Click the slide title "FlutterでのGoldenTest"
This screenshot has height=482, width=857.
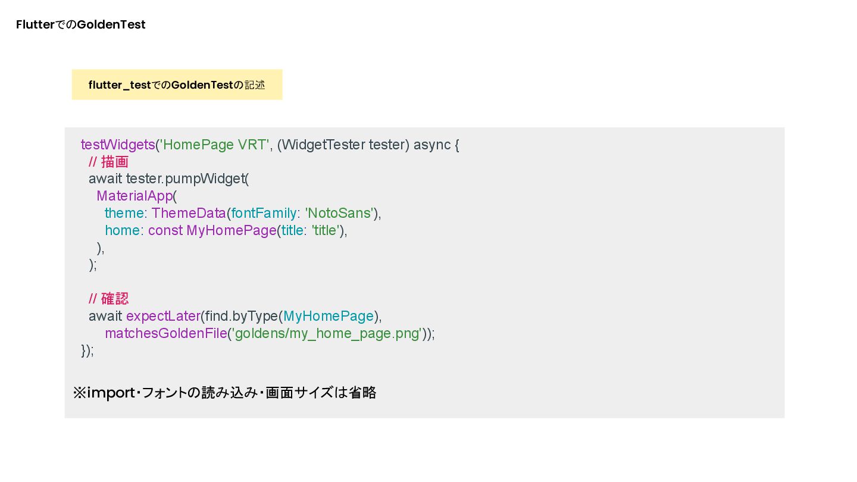(81, 25)
